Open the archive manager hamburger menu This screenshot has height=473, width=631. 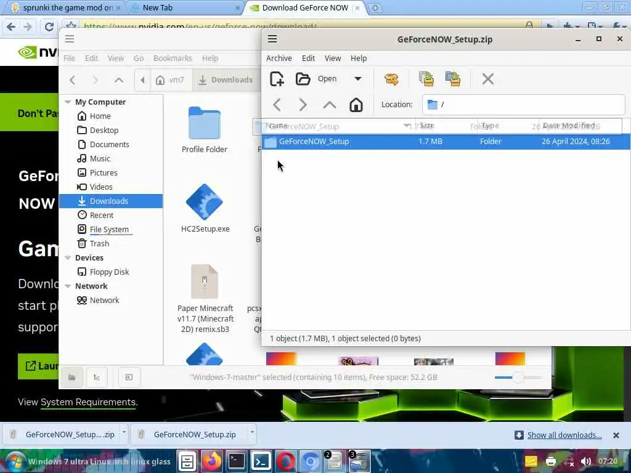point(272,39)
